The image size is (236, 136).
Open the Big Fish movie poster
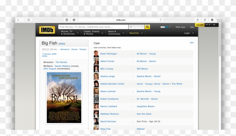click(x=64, y=98)
